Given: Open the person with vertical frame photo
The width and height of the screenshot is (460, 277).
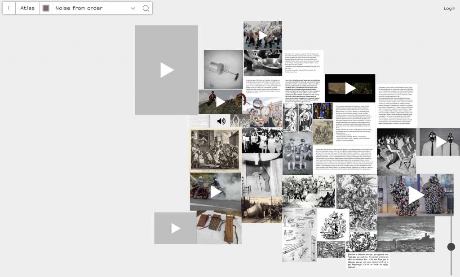Looking at the screenshot, I should pos(262,174).
